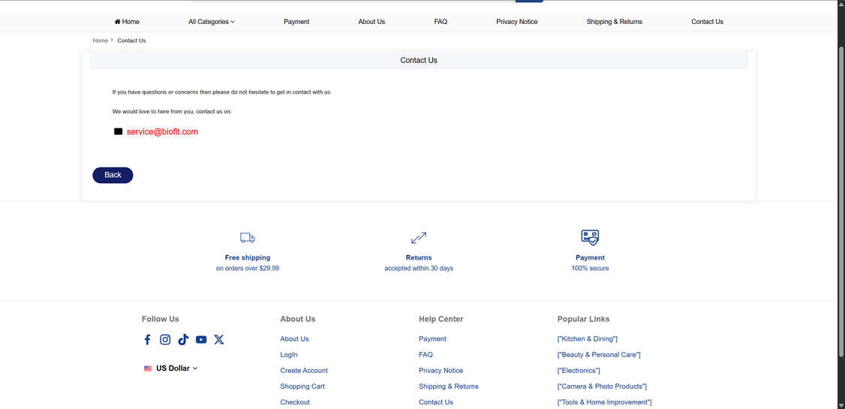Open the X (Twitter) icon under Follow Us
The width and height of the screenshot is (845, 409).
[x=219, y=339]
